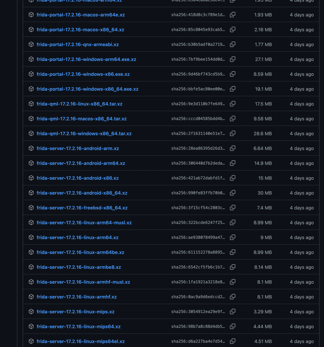Download frida-server-17.2.16-android-x86_64.xz

click(82, 193)
